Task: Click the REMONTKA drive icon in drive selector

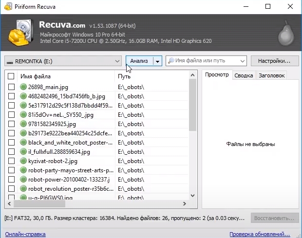Action: [10, 62]
